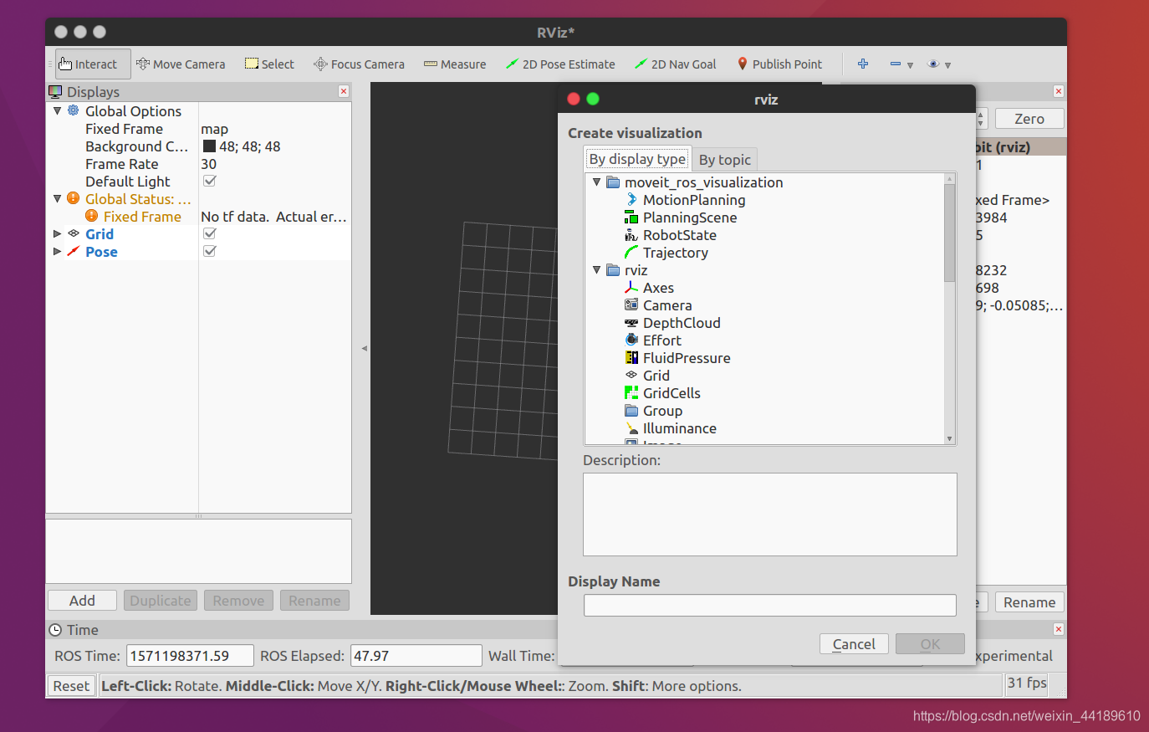Click the Grid icon in dialog list
Screen dimensions: 1149x732
click(x=631, y=376)
